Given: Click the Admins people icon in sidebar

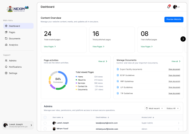Looking at the screenshot, I should pyautogui.click(x=6, y=61).
